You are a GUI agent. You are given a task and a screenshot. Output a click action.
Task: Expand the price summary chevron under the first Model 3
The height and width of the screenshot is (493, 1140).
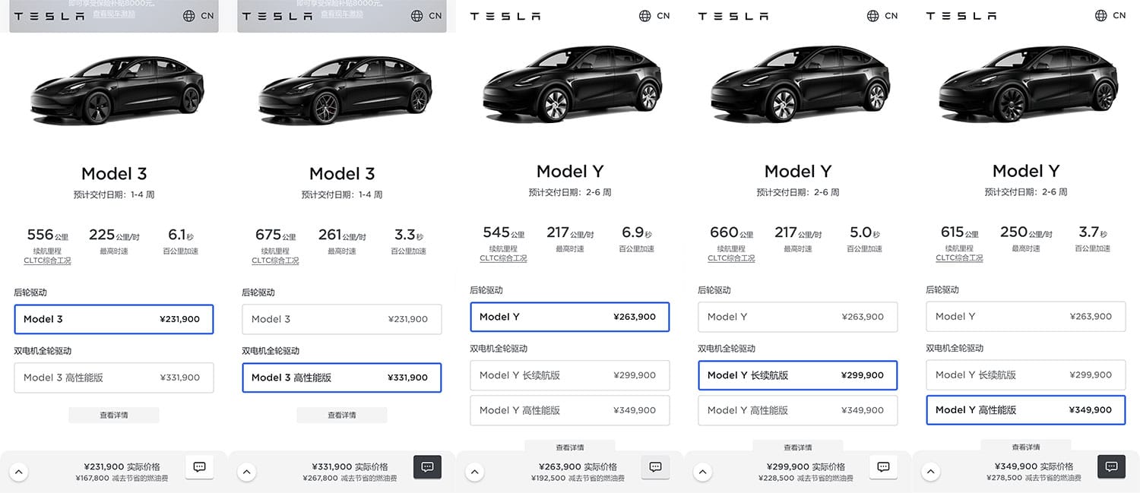[19, 471]
